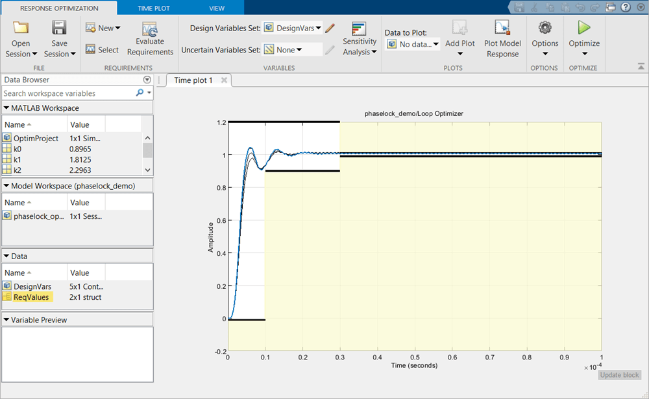Edit the design variables set with the pencil icon
The image size is (649, 399).
330,28
